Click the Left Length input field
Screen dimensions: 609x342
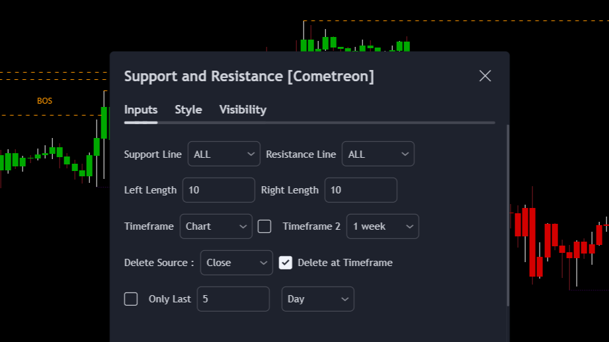click(218, 190)
